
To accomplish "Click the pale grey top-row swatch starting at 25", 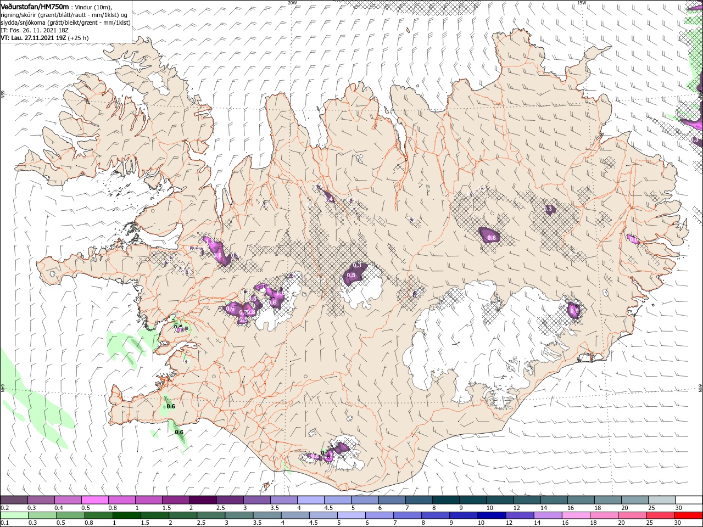I will click(662, 500).
